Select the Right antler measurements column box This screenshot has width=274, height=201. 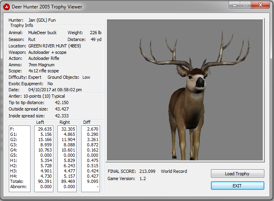tap(67, 158)
